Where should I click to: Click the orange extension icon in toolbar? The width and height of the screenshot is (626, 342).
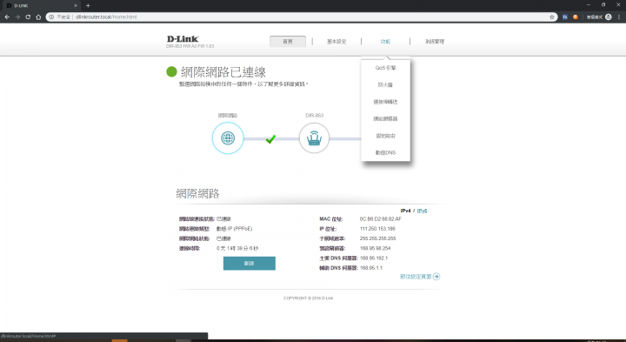click(x=576, y=17)
